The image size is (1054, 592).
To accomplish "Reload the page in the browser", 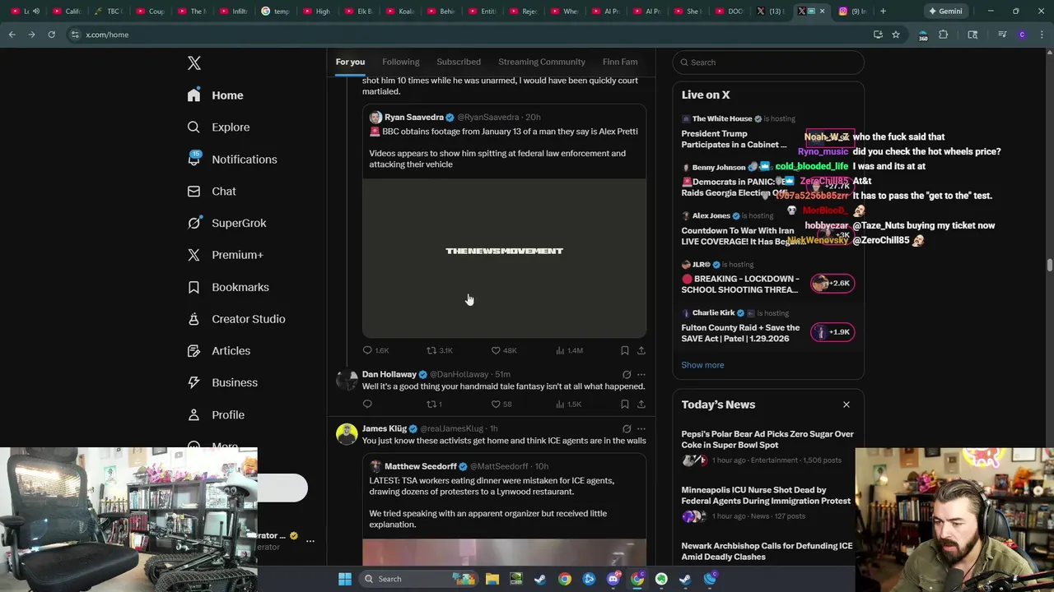I will click(51, 35).
